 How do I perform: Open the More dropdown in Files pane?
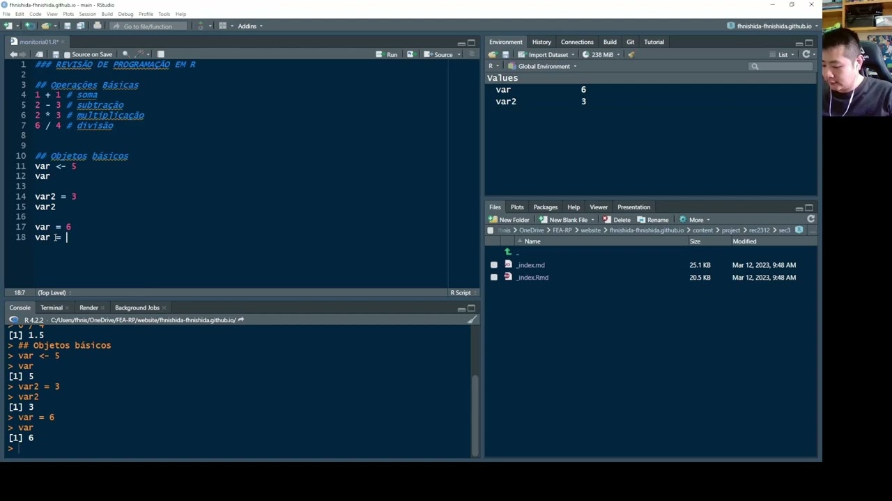pyautogui.click(x=694, y=219)
